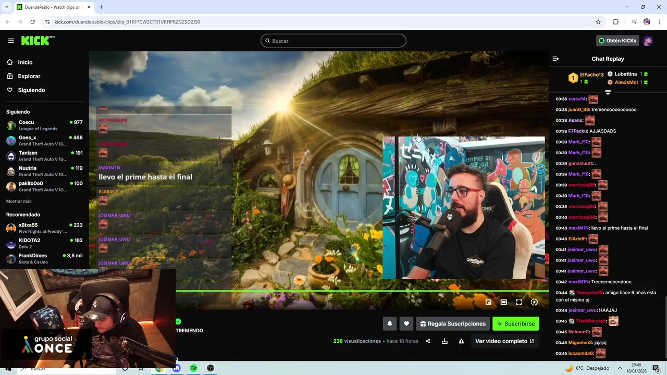Click Ver video completo
667x375 pixels.
[505, 341]
